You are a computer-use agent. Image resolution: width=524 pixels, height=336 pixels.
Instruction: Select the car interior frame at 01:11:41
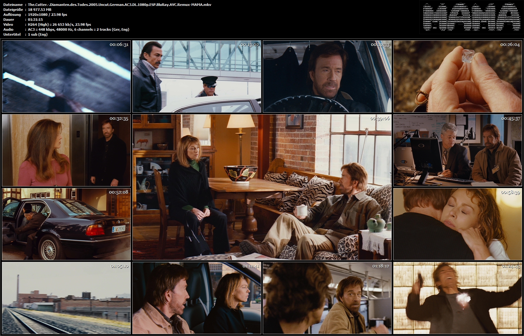coord(197,298)
